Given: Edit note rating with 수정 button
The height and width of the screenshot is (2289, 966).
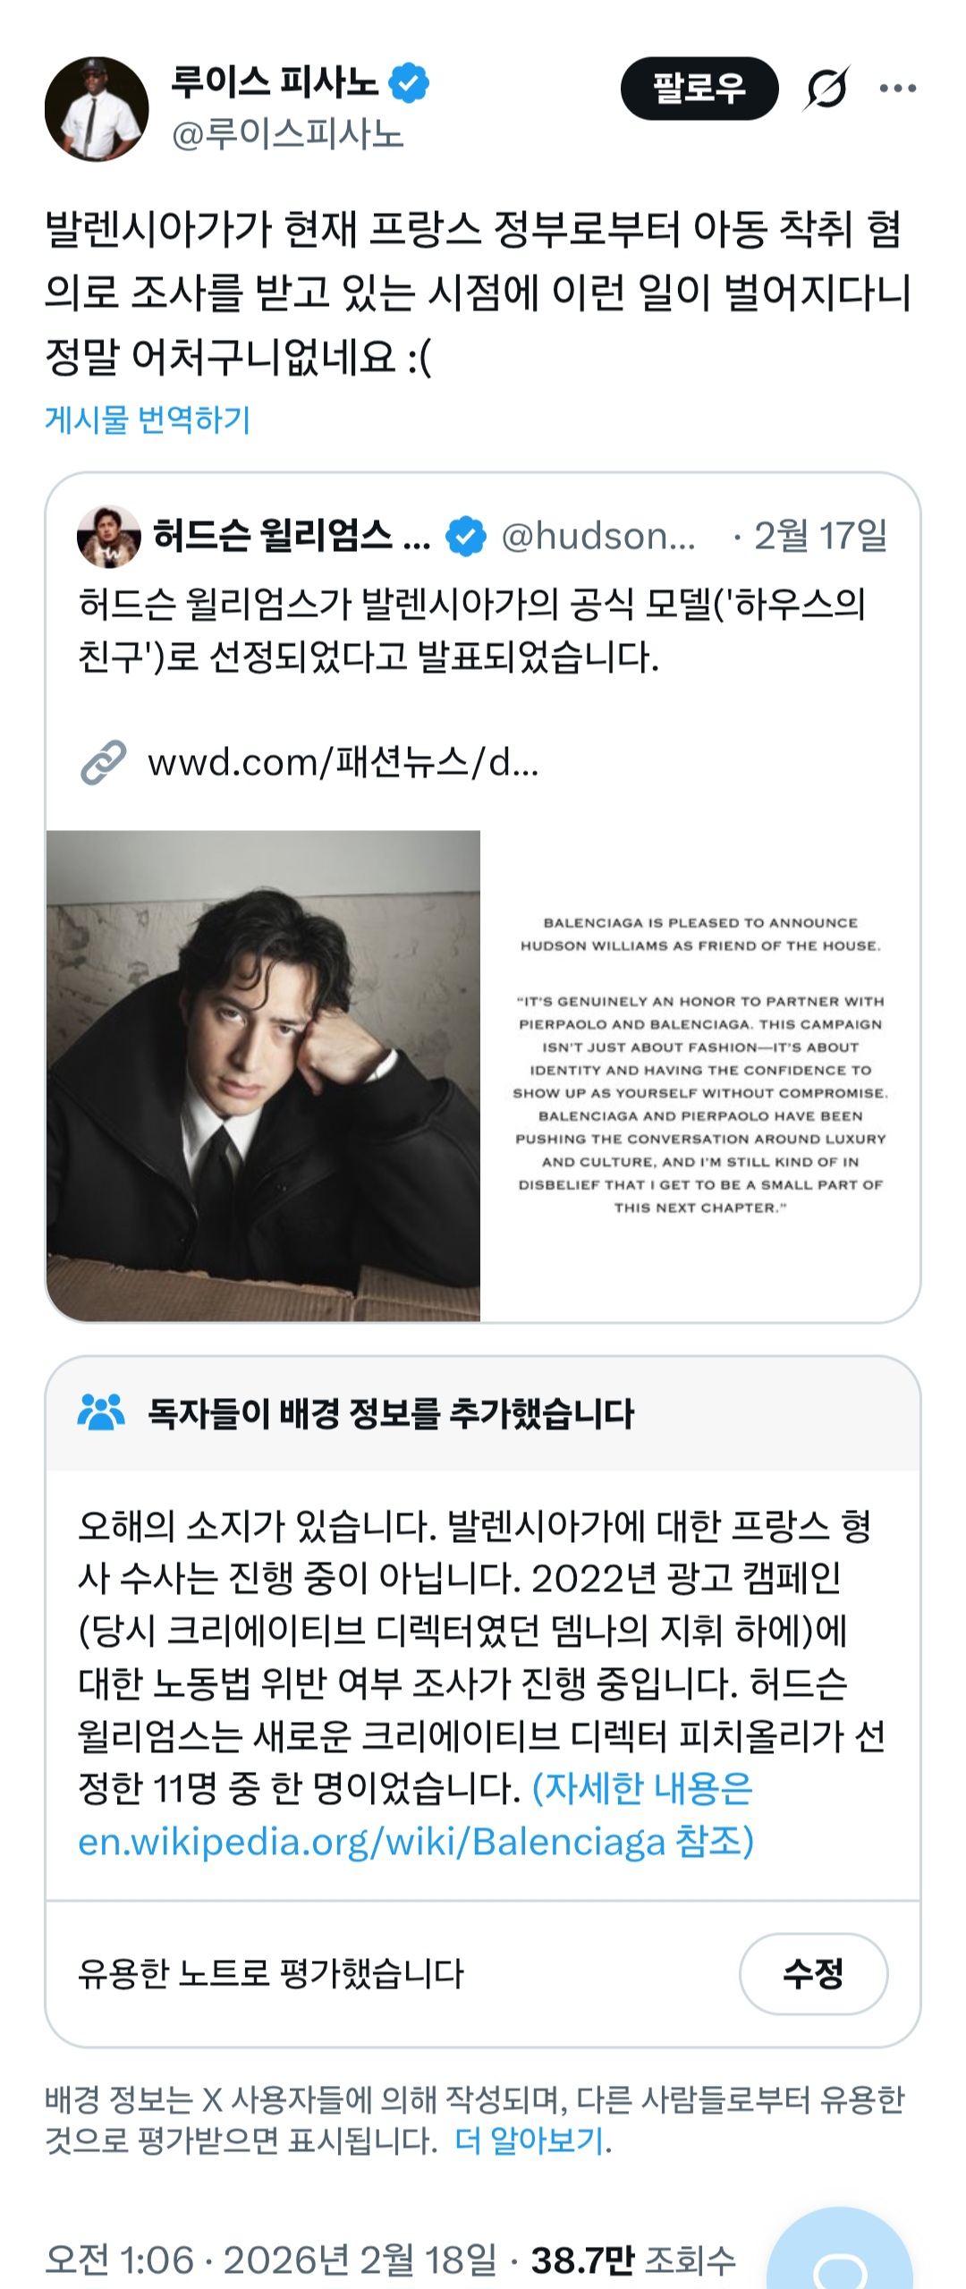Looking at the screenshot, I should (x=813, y=1973).
